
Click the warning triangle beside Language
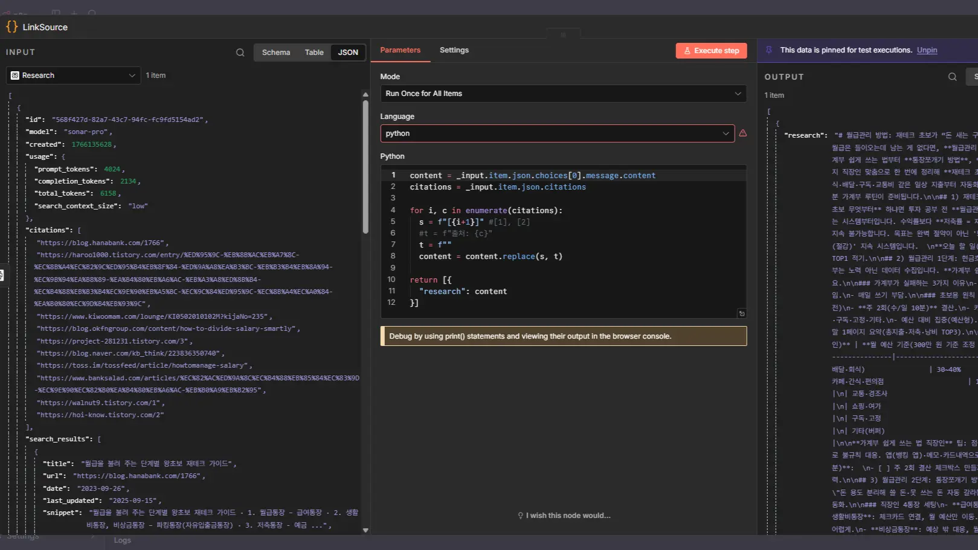pyautogui.click(x=743, y=133)
